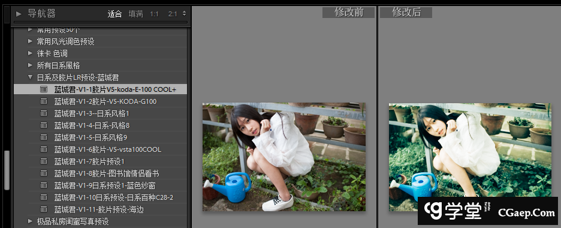
Task: Select 适合 zoom option
Action: (x=115, y=14)
